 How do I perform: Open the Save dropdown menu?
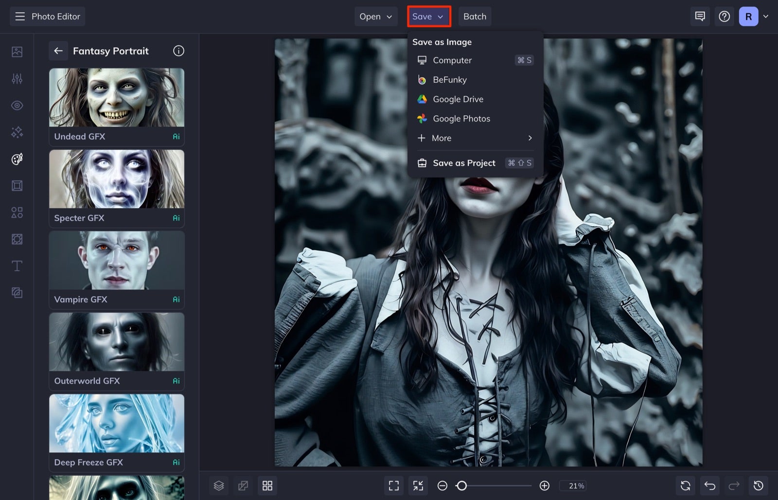pos(428,16)
